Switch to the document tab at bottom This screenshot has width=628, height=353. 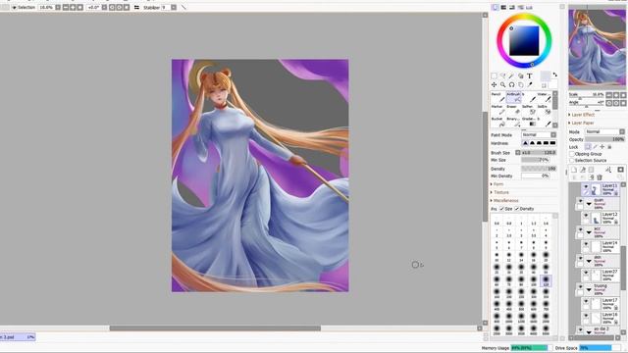18,337
